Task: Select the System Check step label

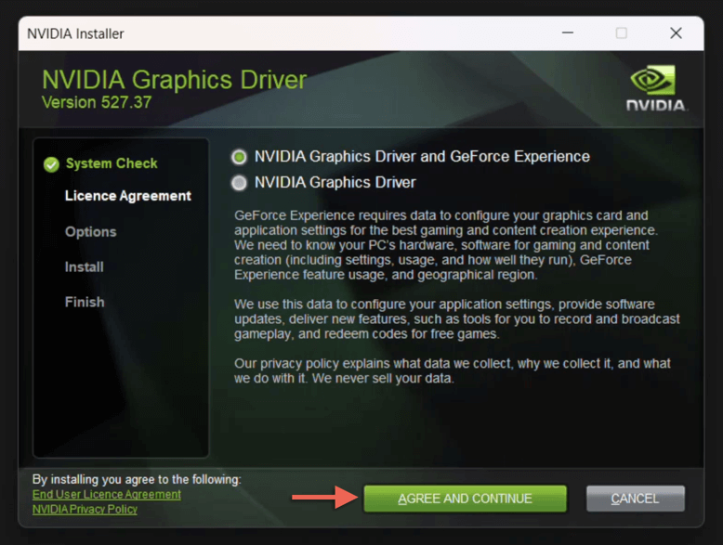Action: (112, 163)
